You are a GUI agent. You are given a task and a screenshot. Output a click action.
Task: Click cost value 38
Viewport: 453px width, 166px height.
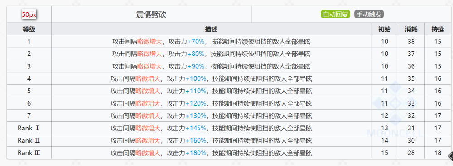pos(411,41)
